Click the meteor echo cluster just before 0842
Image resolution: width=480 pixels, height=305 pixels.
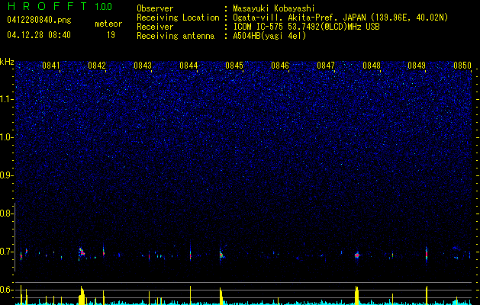coord(82,253)
